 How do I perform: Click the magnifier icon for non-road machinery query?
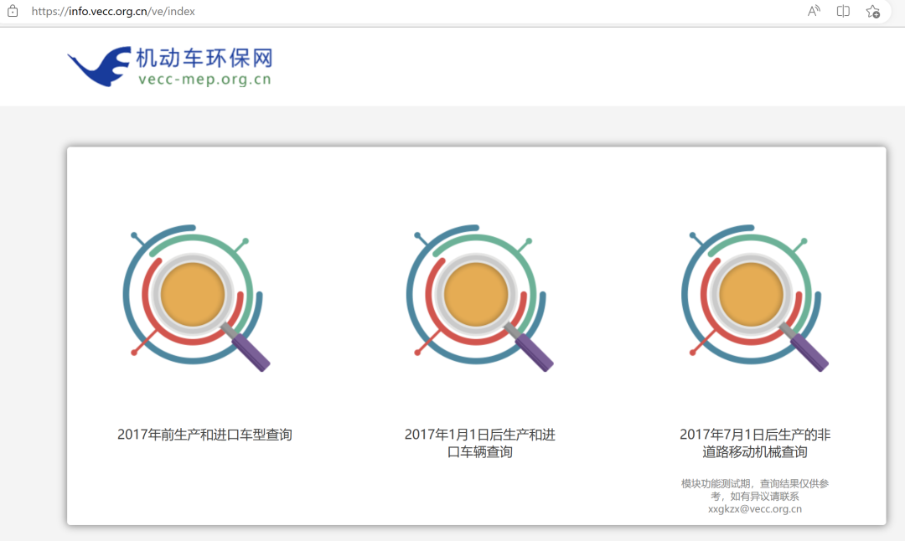point(752,297)
